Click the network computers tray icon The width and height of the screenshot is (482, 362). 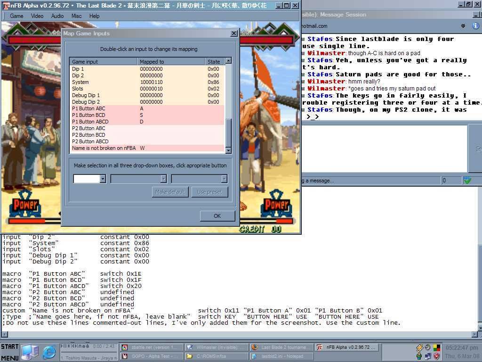pyautogui.click(x=428, y=356)
